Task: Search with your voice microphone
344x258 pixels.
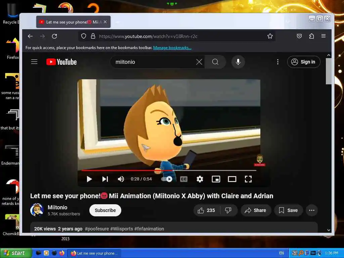Action: point(238,62)
